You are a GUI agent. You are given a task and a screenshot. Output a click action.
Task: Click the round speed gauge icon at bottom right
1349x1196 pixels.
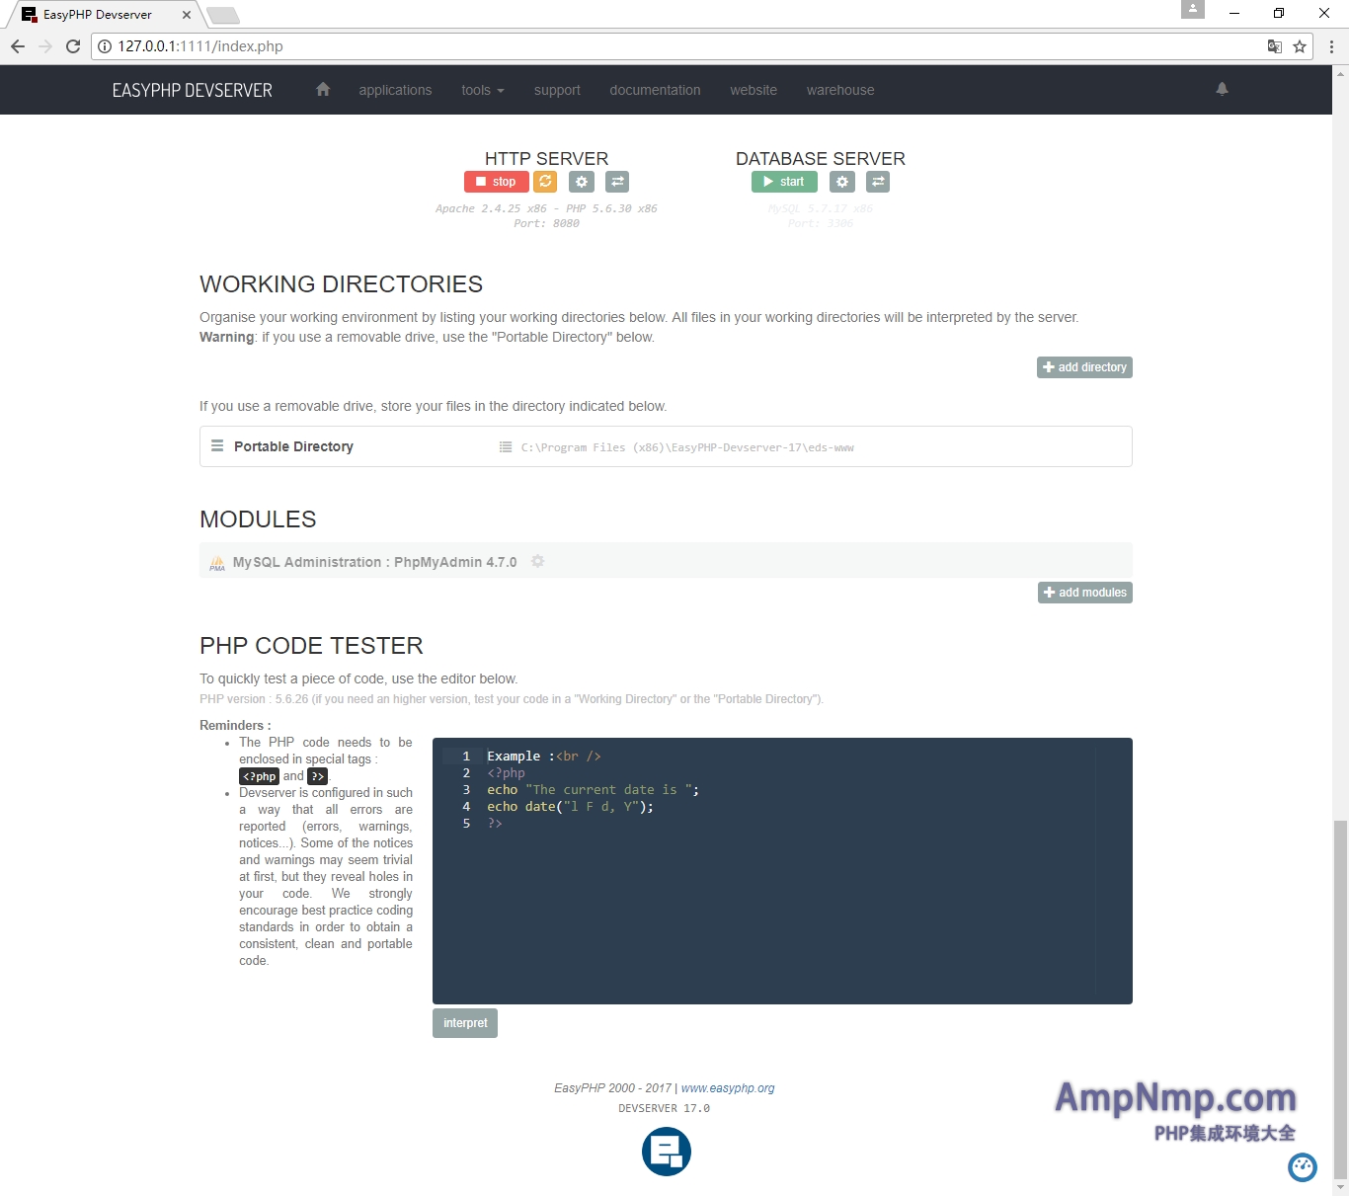[1303, 1167]
